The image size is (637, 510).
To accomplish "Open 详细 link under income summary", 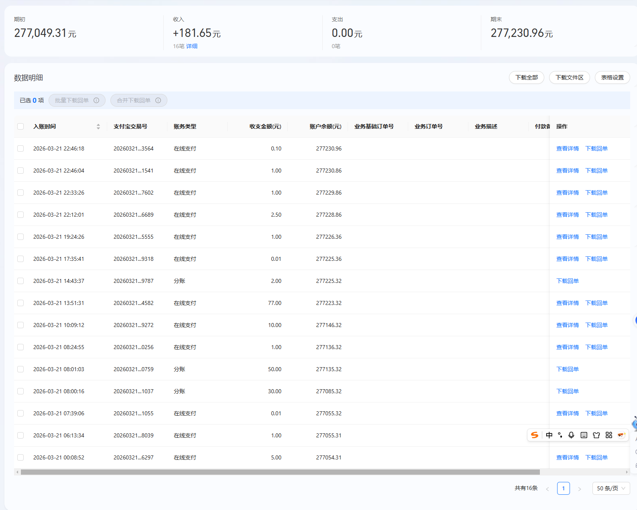I will click(192, 46).
